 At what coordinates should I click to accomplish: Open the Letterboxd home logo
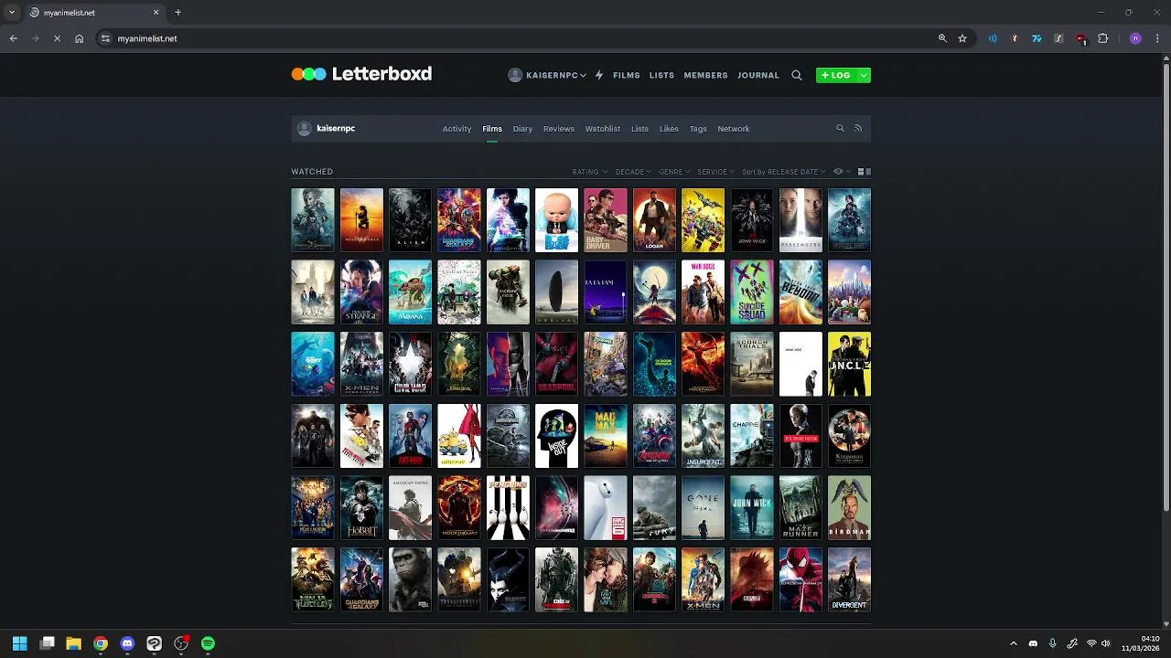[x=361, y=74]
